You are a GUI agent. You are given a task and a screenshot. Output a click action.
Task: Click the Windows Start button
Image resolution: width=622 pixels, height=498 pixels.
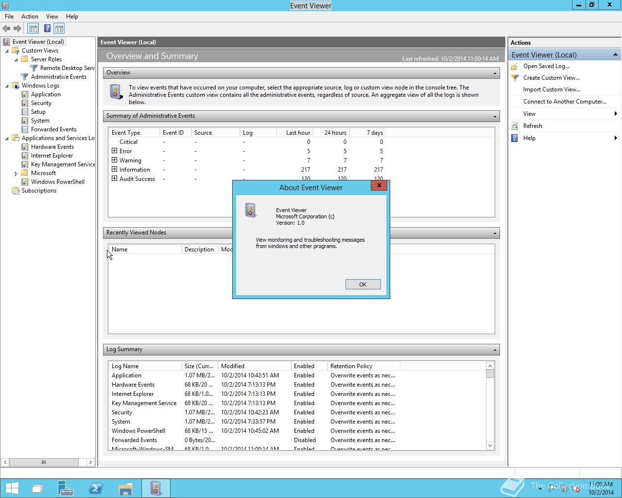[x=12, y=488]
